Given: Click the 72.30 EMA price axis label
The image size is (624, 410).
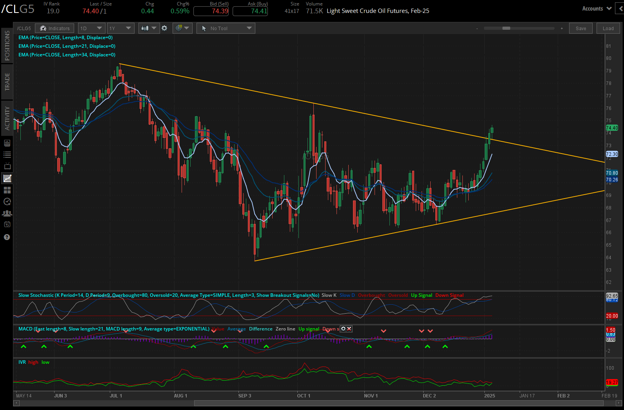Looking at the screenshot, I should coord(612,154).
